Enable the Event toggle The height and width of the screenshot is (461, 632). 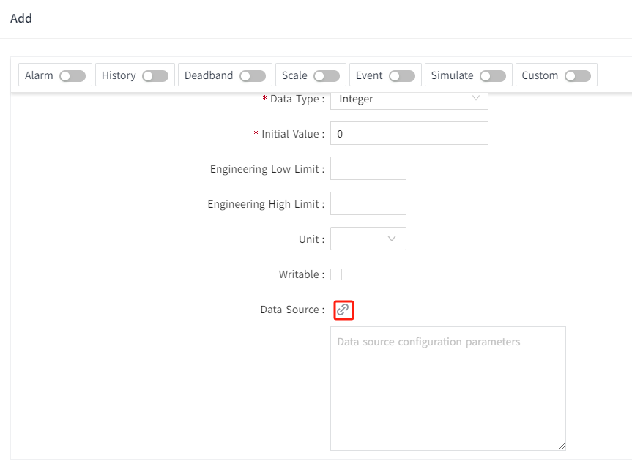[402, 76]
